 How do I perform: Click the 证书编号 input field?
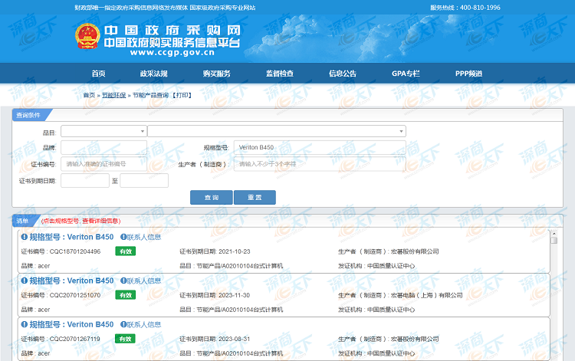click(x=103, y=164)
